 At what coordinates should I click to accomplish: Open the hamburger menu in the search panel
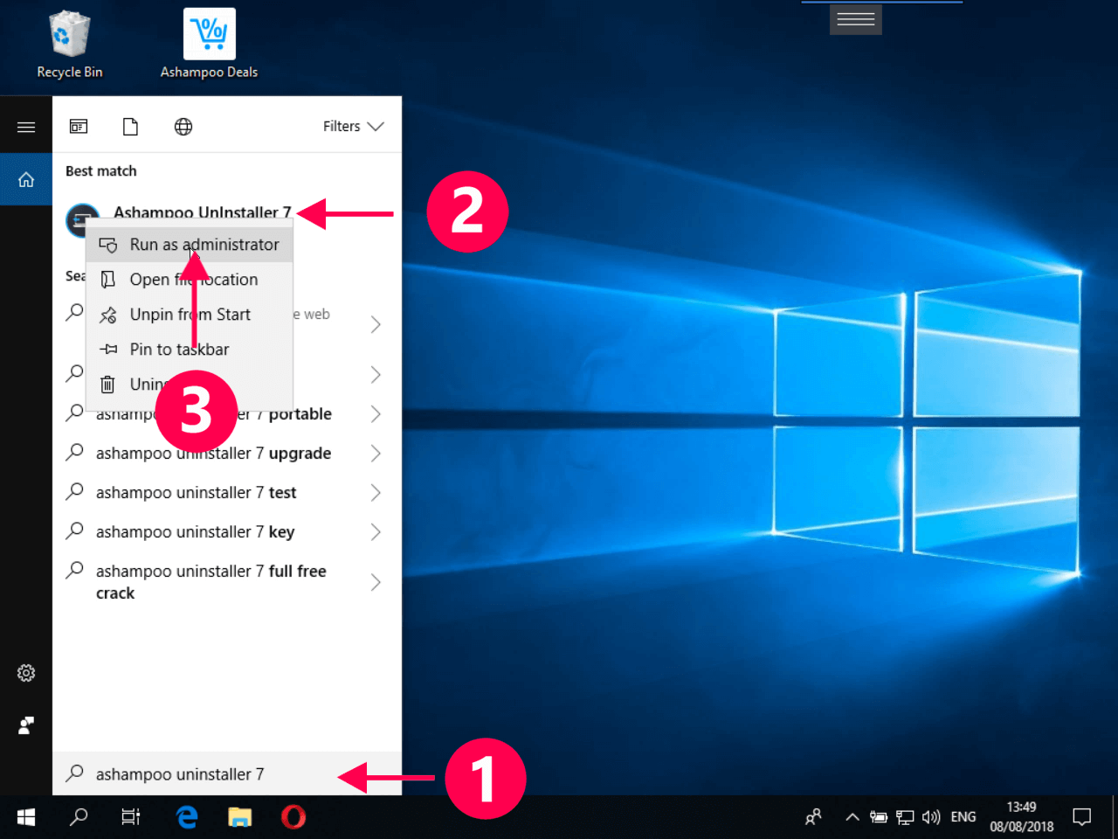tap(26, 124)
